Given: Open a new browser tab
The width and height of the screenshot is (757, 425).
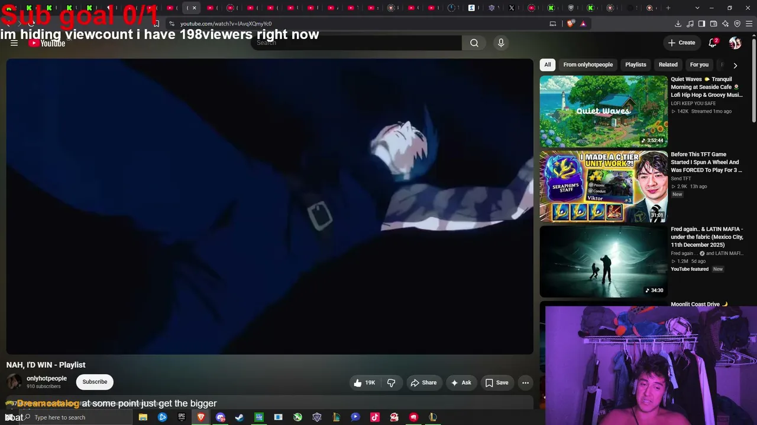Looking at the screenshot, I should 668,8.
